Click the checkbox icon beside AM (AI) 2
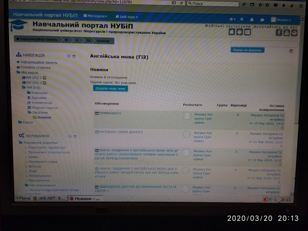The height and width of the screenshot is (231, 308). pyautogui.click(x=45, y=83)
